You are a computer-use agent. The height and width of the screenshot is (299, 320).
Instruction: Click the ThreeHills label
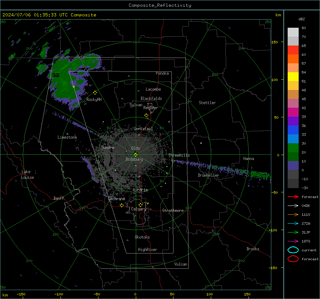pyautogui.click(x=179, y=155)
